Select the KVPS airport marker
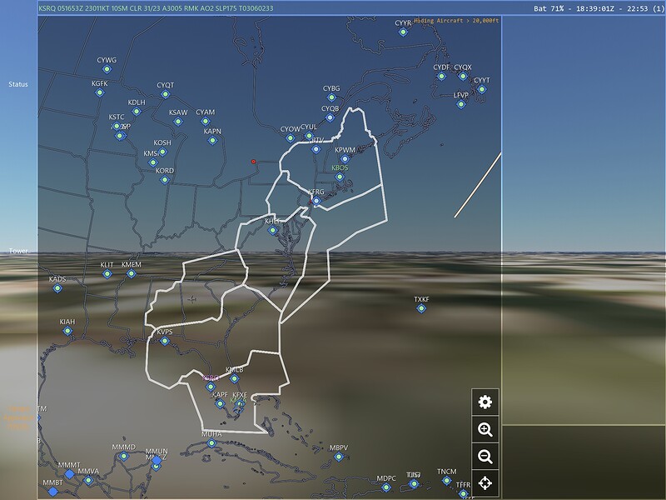The width and height of the screenshot is (666, 500). (x=165, y=341)
